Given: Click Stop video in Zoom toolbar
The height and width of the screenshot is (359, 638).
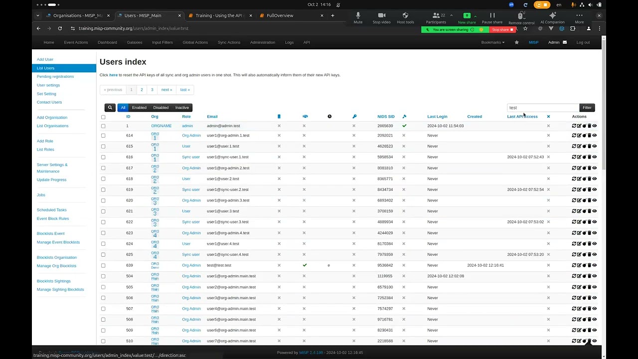Looking at the screenshot, I should tap(382, 18).
